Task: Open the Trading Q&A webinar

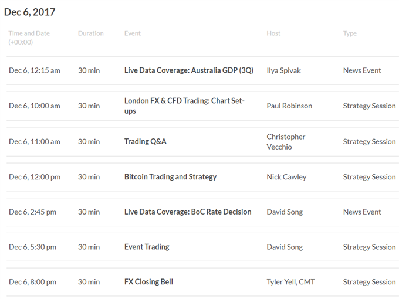Action: tap(145, 141)
